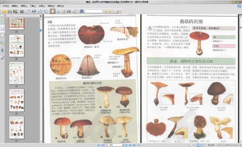Click inside the toolbar search text box
This screenshot has width=242, height=147.
pos(94,11)
